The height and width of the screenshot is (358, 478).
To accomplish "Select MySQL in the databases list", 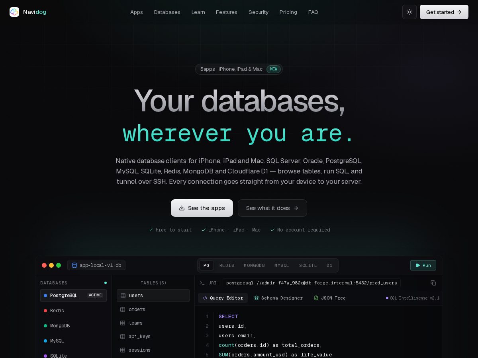I will 73,341.
